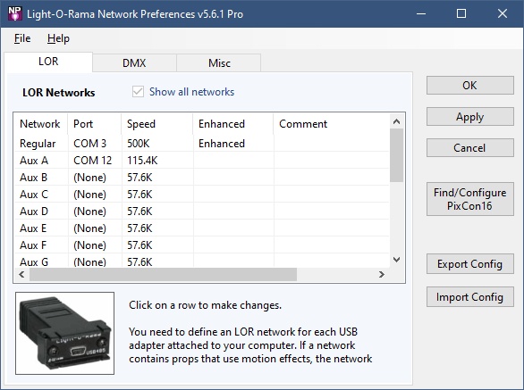Click the networks list scroll up arrow

(x=397, y=121)
